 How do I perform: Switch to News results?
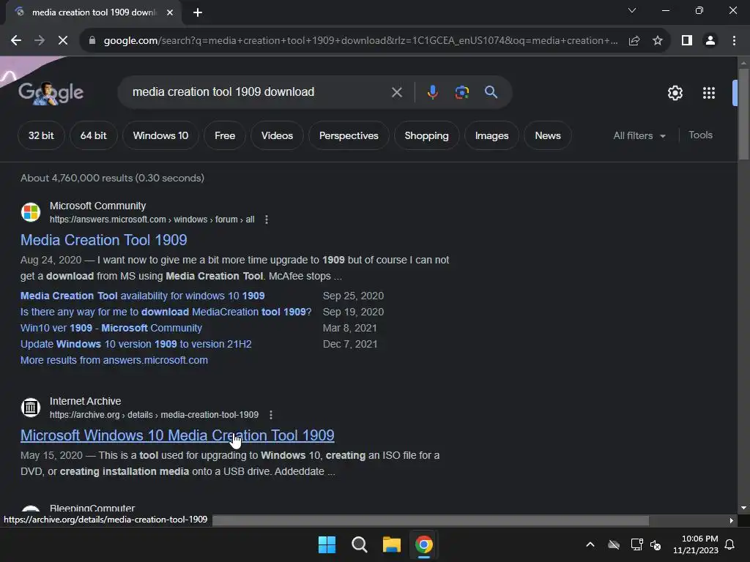point(548,135)
